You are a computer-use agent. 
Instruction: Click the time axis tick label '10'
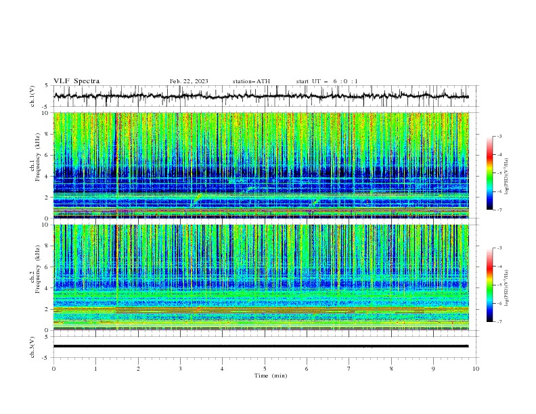tap(476, 369)
